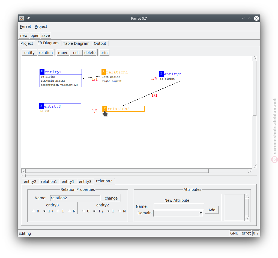The height and width of the screenshot is (258, 278).
Task: Toggle the pin icon in the title bar
Action: pos(28,18)
